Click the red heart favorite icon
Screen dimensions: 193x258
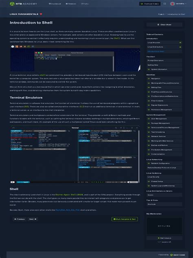(41, 14)
